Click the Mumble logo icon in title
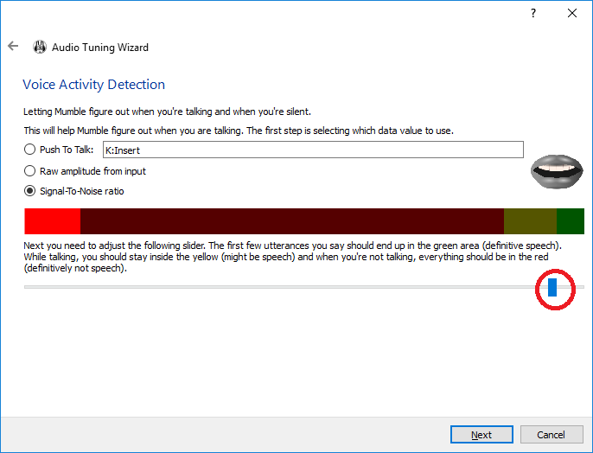This screenshot has width=593, height=453. pos(40,47)
